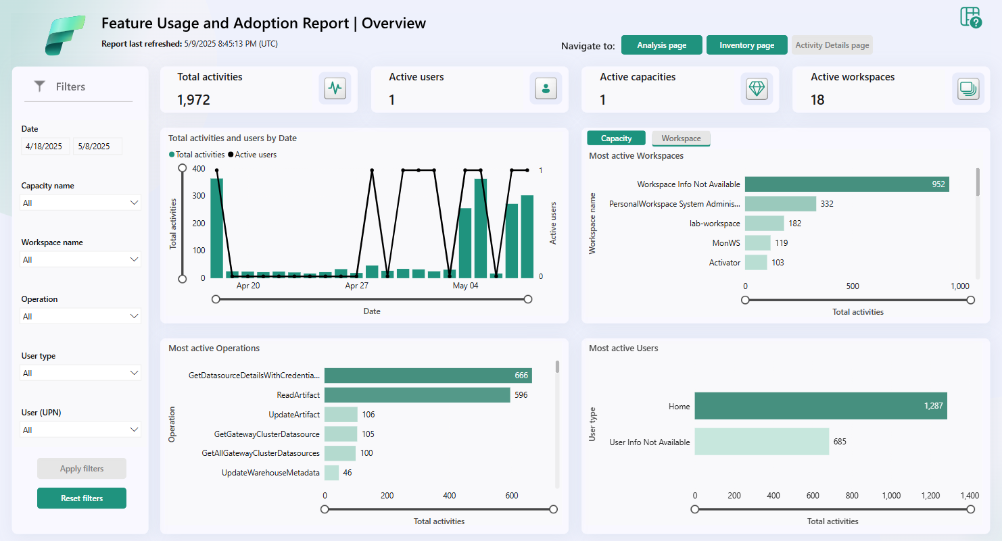Toggle the Total activities legend item
This screenshot has width=1002, height=541.
[x=196, y=154]
